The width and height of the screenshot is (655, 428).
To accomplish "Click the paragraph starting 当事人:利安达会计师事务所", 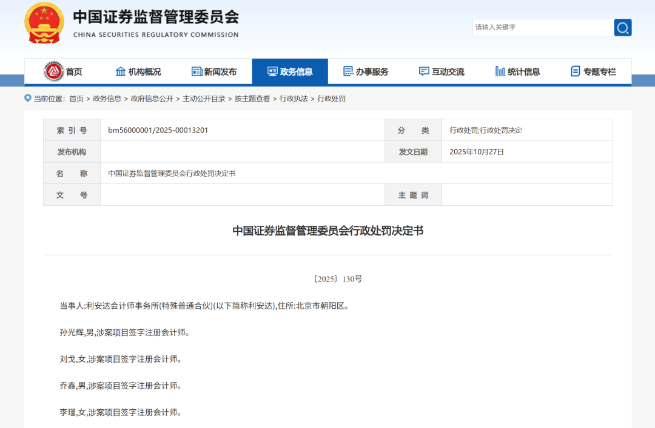I will tap(205, 306).
